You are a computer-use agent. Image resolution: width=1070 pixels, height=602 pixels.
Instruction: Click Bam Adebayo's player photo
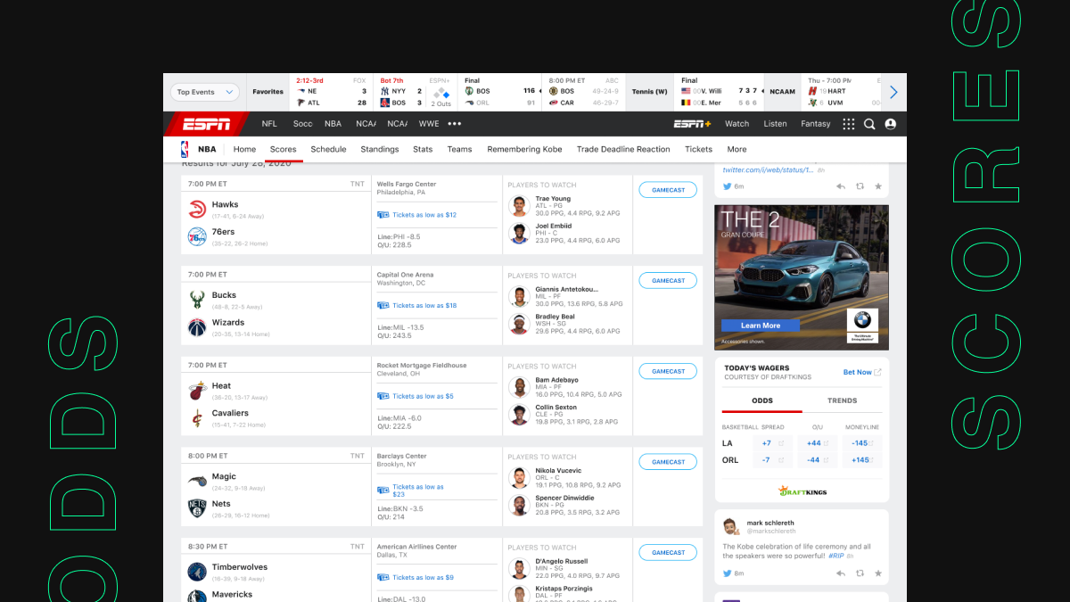(519, 387)
